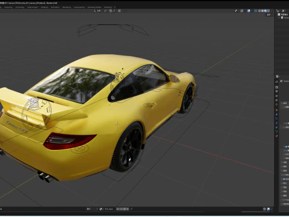This screenshot has height=217, width=289.
Task: Open the Material properties tab
Action: coord(277,136)
